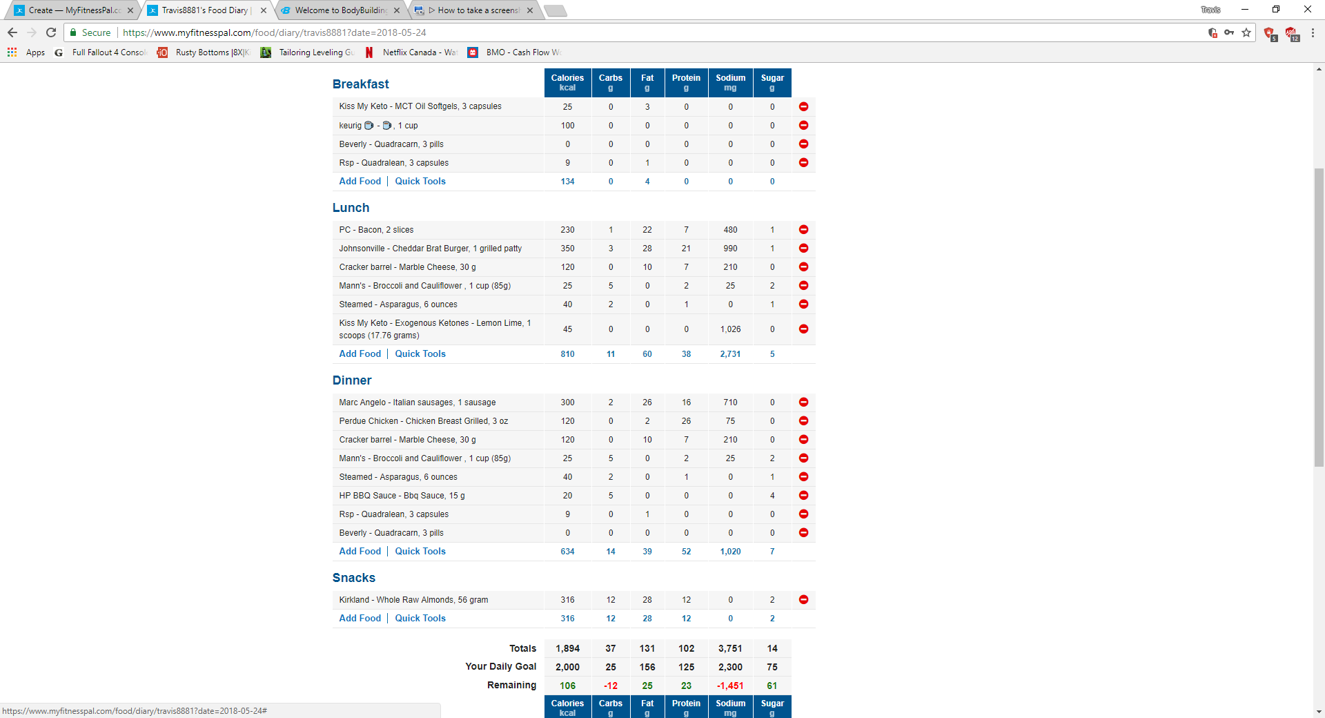Bookmark this page with the star
This screenshot has height=718, width=1325.
(1246, 32)
